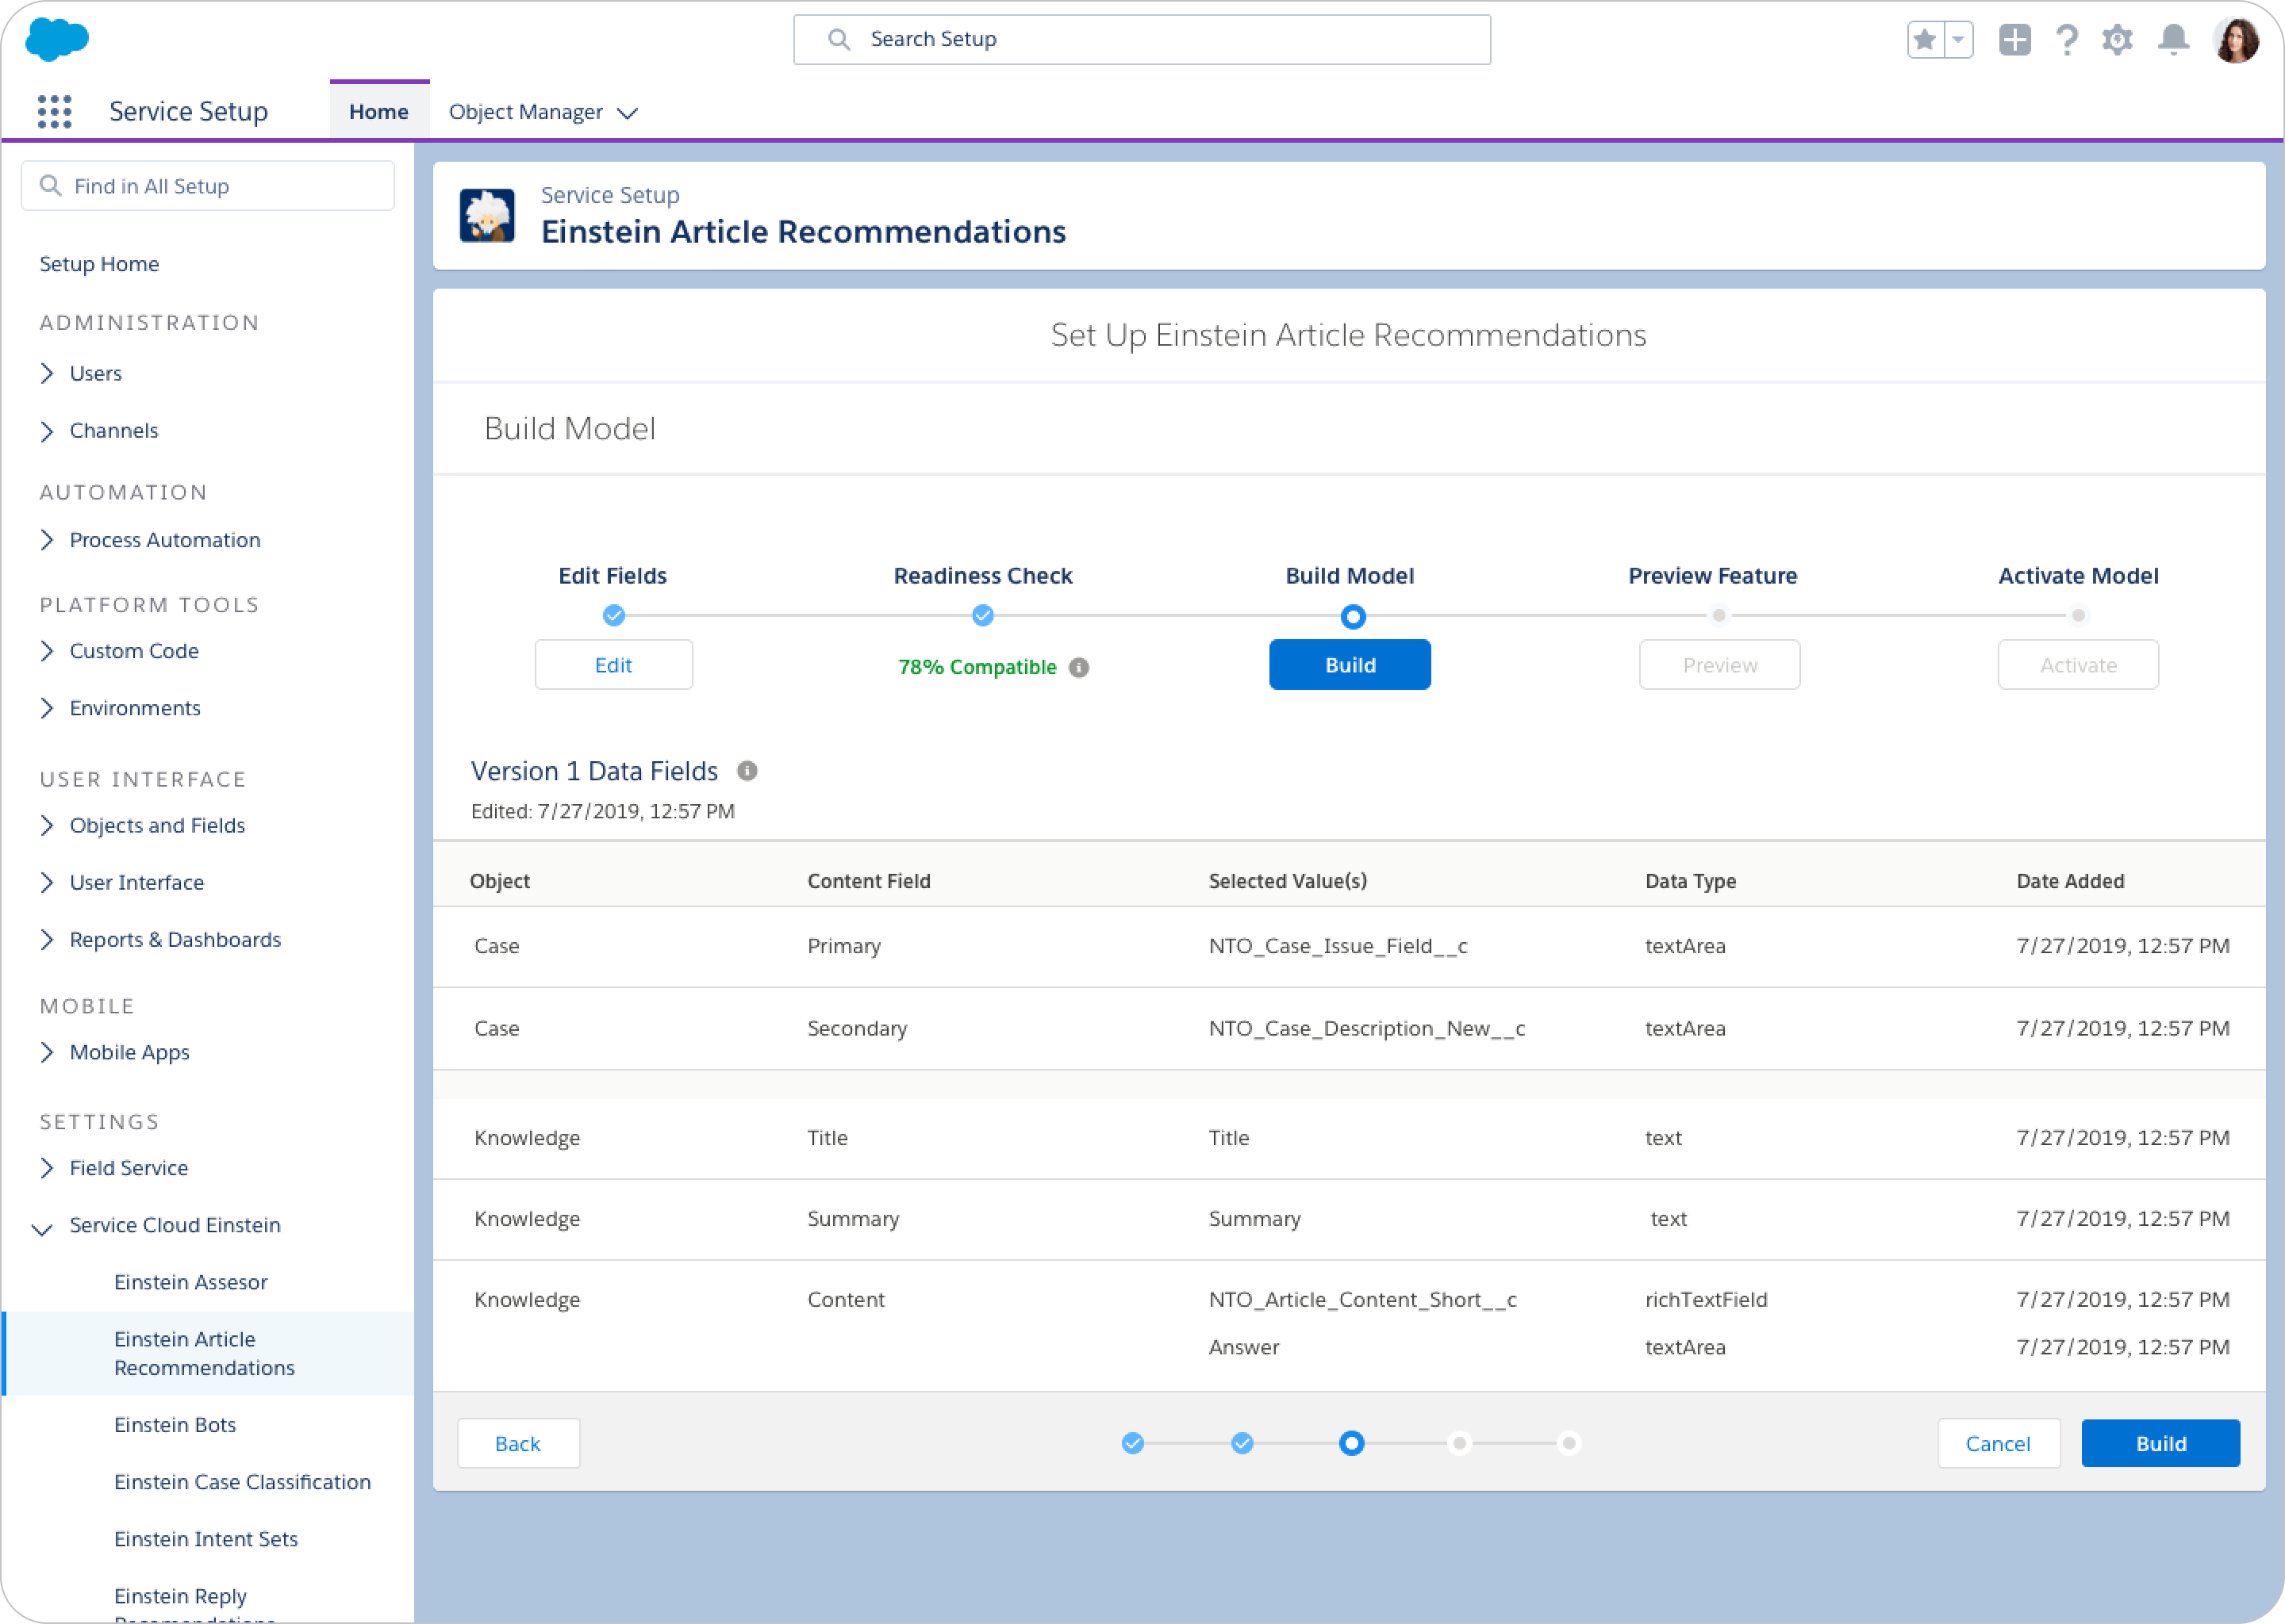Open the notifications bell
Image resolution: width=2285 pixels, height=1624 pixels.
(2173, 40)
